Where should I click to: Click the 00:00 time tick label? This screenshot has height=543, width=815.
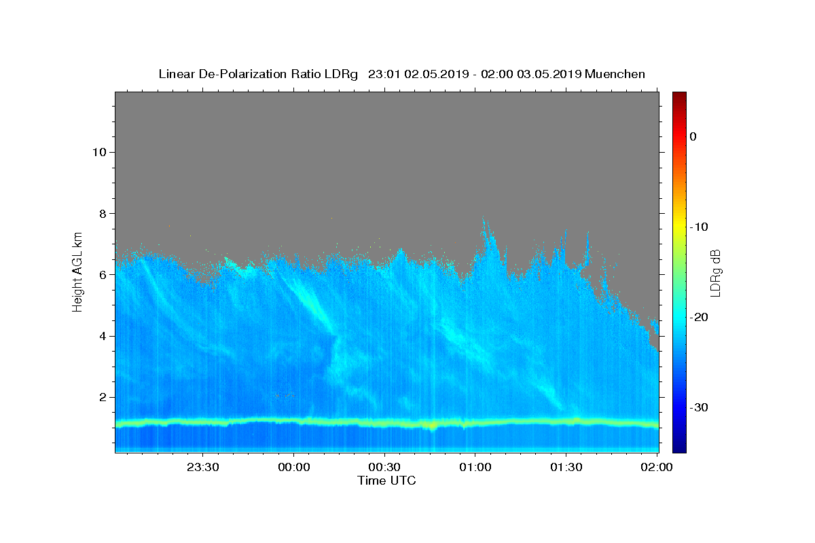point(294,467)
